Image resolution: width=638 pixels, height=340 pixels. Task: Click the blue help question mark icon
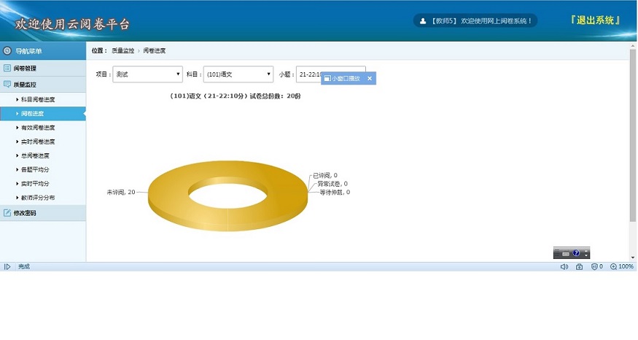coord(576,253)
